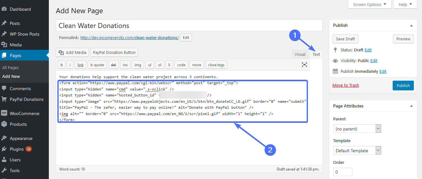Toggle distraction-free writing mode icon
Image resolution: width=422 pixels, height=179 pixels.
point(304,65)
